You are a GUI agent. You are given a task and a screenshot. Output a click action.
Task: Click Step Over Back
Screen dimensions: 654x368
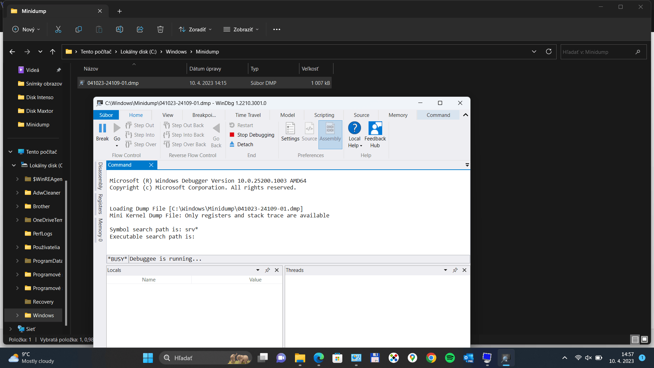(x=185, y=144)
